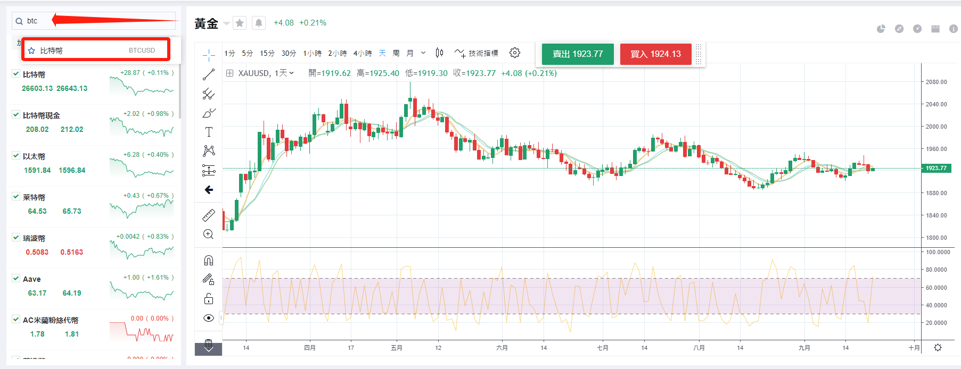
Task: Click the zoom-in magnifier tool
Action: click(209, 234)
